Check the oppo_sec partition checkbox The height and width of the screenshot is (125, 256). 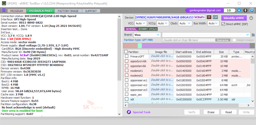(x=126, y=94)
